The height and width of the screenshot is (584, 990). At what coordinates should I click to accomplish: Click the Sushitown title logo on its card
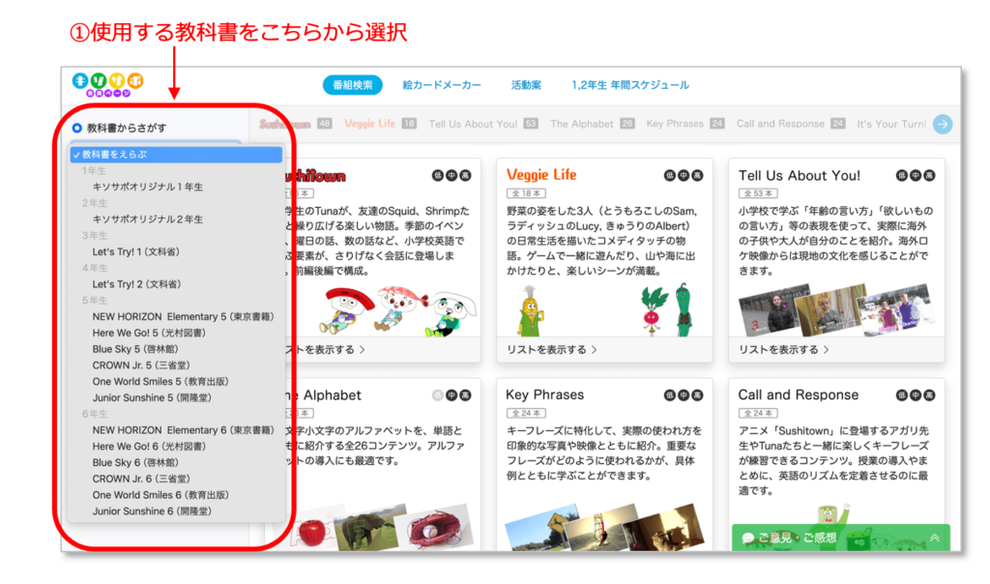coord(317,177)
